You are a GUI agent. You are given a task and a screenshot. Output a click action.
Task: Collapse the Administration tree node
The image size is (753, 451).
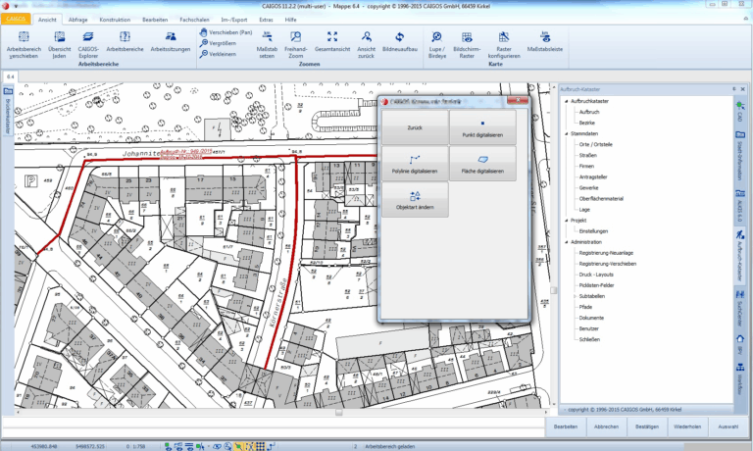click(x=566, y=241)
